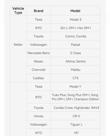110x136 pixels.
Task: Click the Yuan Plus; Song Plus models cell
Action: [75, 97]
